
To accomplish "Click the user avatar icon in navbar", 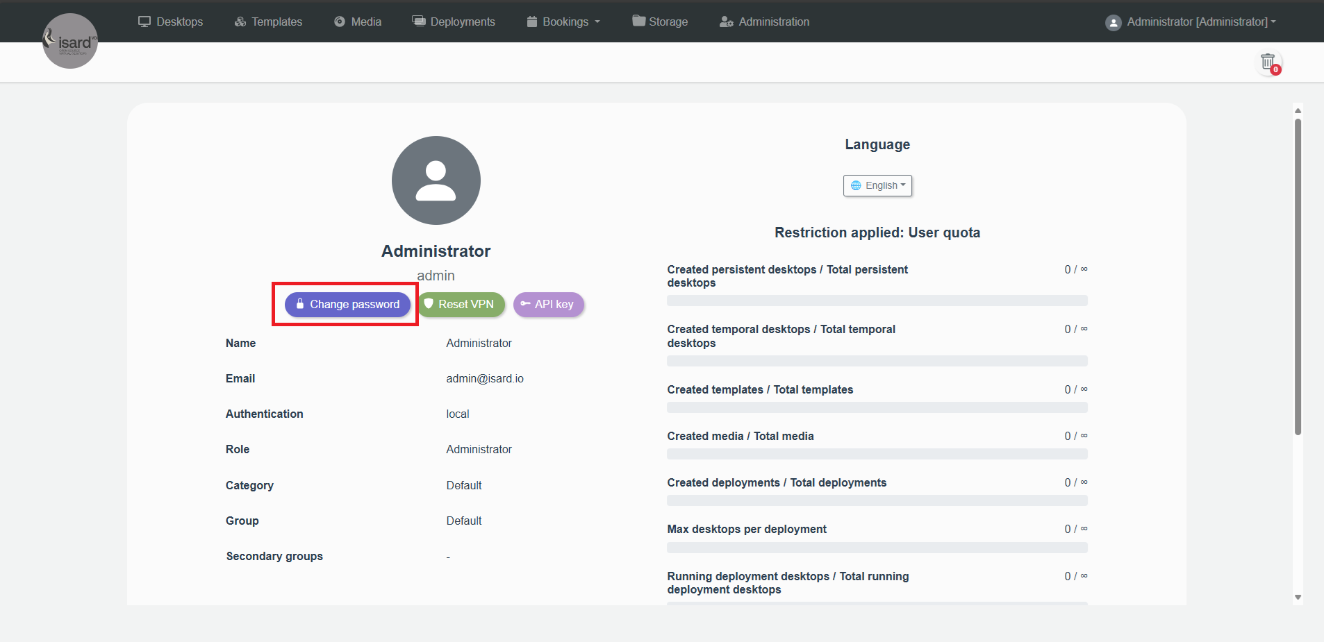I will (x=1113, y=22).
